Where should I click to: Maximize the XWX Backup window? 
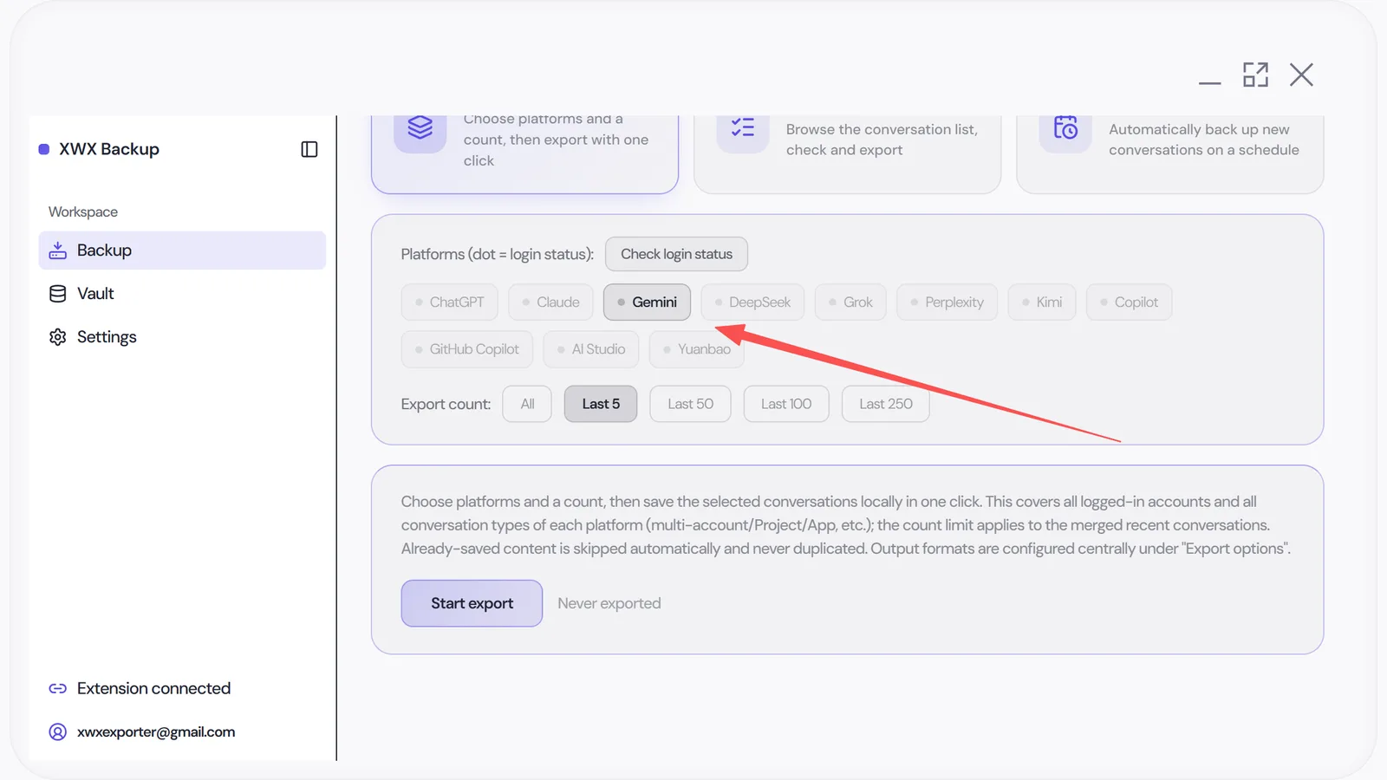pos(1255,75)
